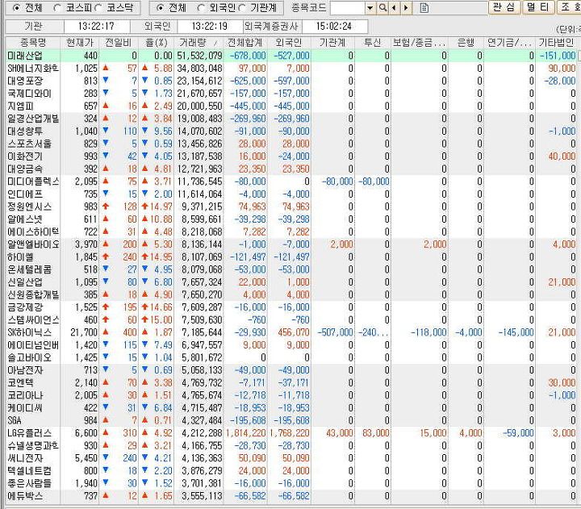The width and height of the screenshot is (581, 509).
Task: Open the document notes icon
Action: click(x=424, y=8)
